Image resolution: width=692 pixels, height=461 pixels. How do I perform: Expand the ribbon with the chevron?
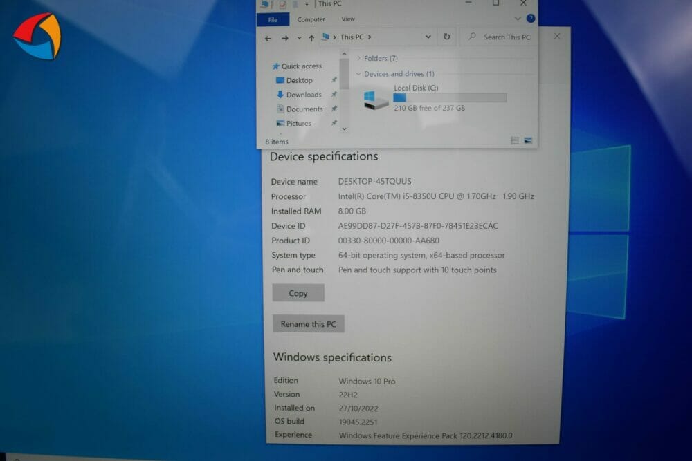coord(517,19)
